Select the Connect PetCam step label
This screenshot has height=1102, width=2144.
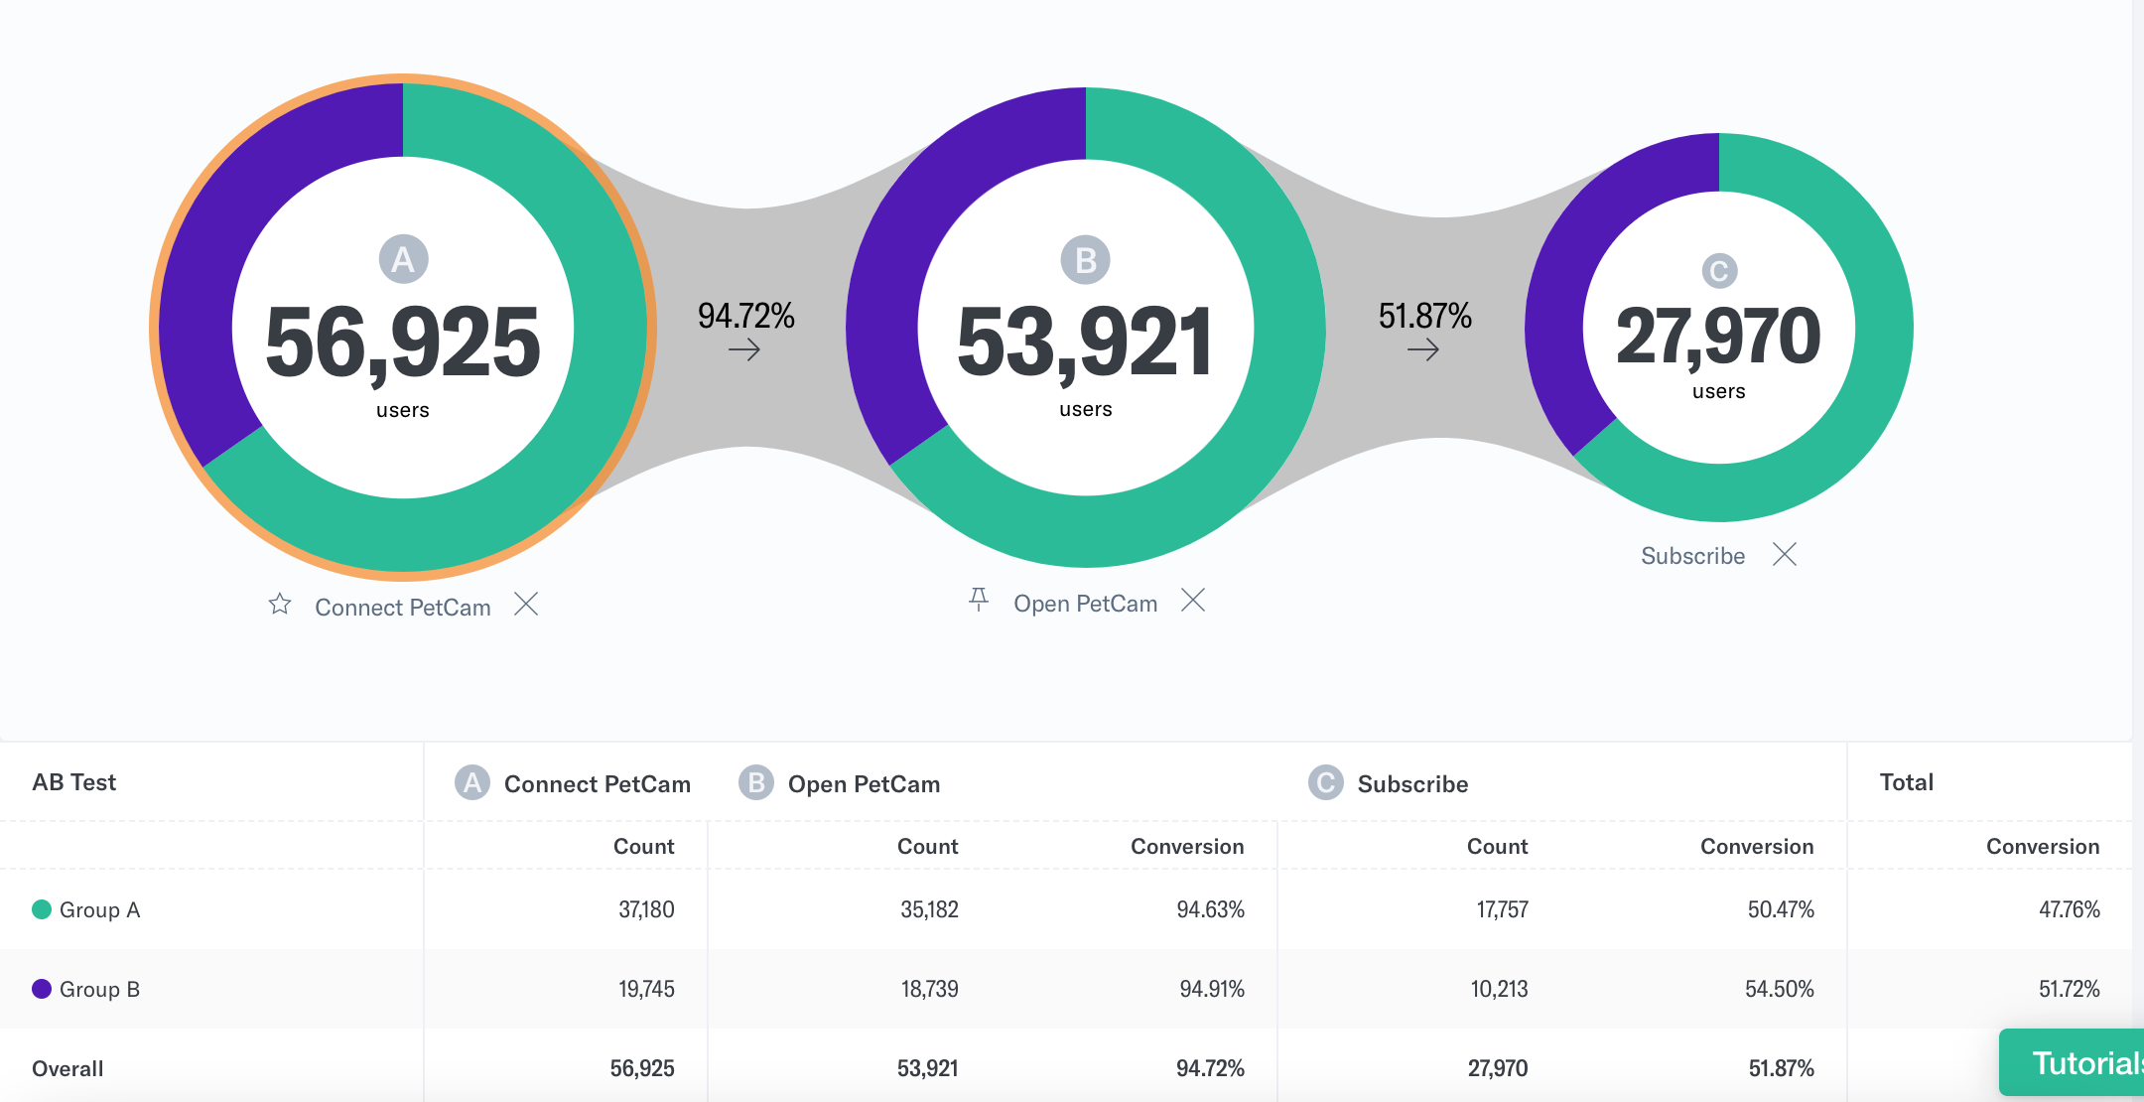pyautogui.click(x=403, y=607)
